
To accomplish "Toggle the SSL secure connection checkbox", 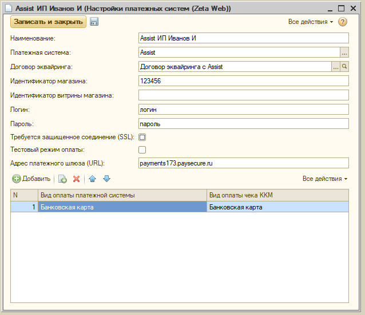I will [142, 137].
